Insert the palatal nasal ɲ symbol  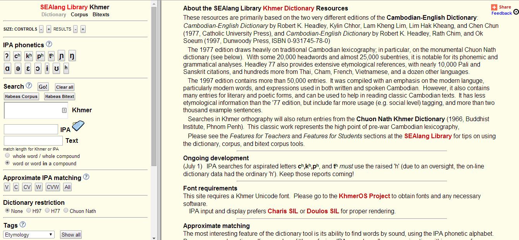click(61, 56)
